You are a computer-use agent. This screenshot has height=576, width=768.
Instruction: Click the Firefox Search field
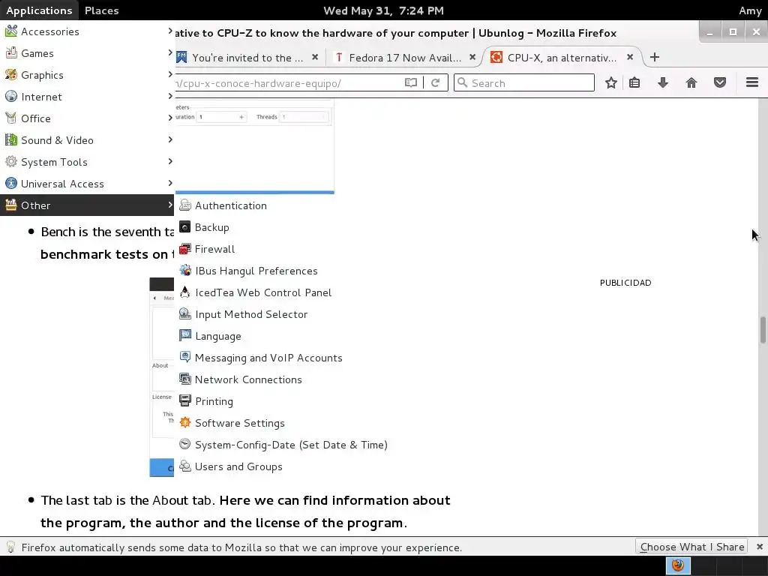tap(524, 82)
